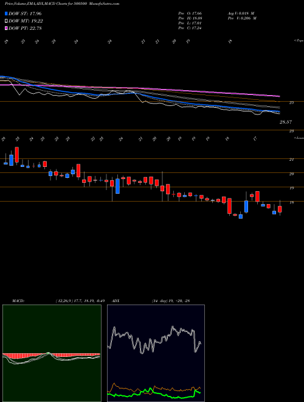This screenshot has height=402, width=304.
Task: Click inside the green MACD histogram panel
Action: [x=52, y=353]
